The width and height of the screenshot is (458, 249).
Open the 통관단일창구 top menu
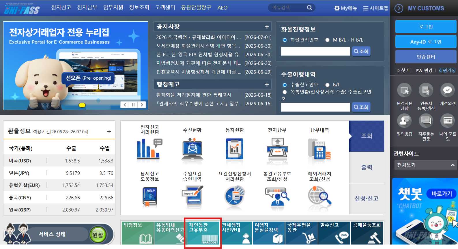(x=196, y=8)
